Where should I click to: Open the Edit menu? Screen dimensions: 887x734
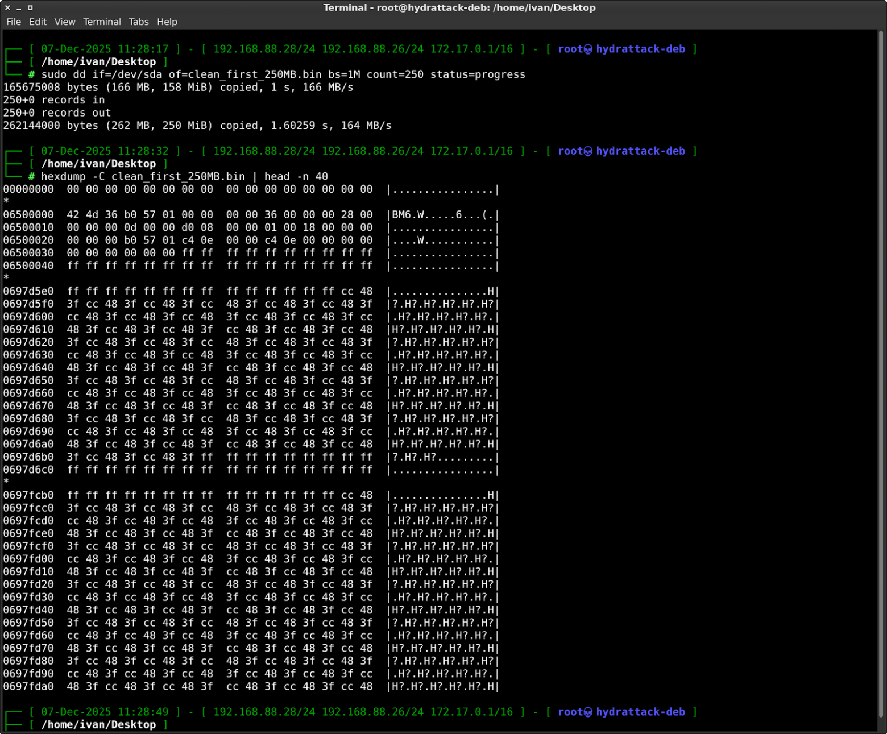click(38, 22)
